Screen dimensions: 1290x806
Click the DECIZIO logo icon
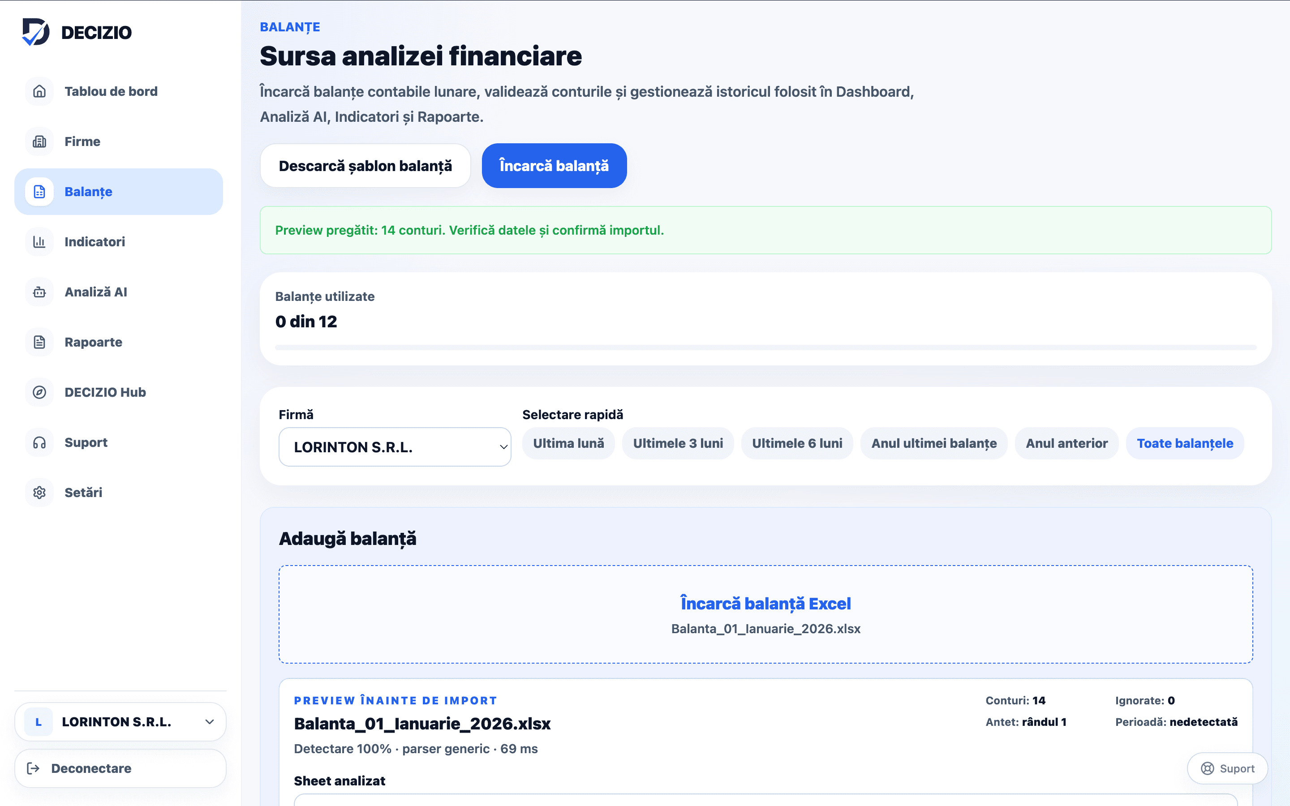[36, 32]
